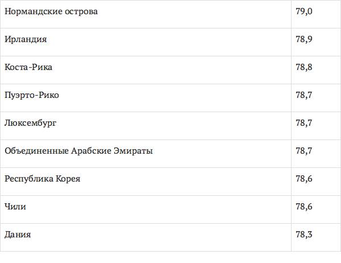The height and width of the screenshot is (263, 341).
Task: Click the word Республика in the table
Action: click(28, 179)
